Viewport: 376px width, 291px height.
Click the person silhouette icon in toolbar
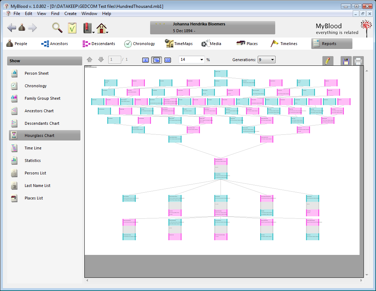[x=22, y=28]
